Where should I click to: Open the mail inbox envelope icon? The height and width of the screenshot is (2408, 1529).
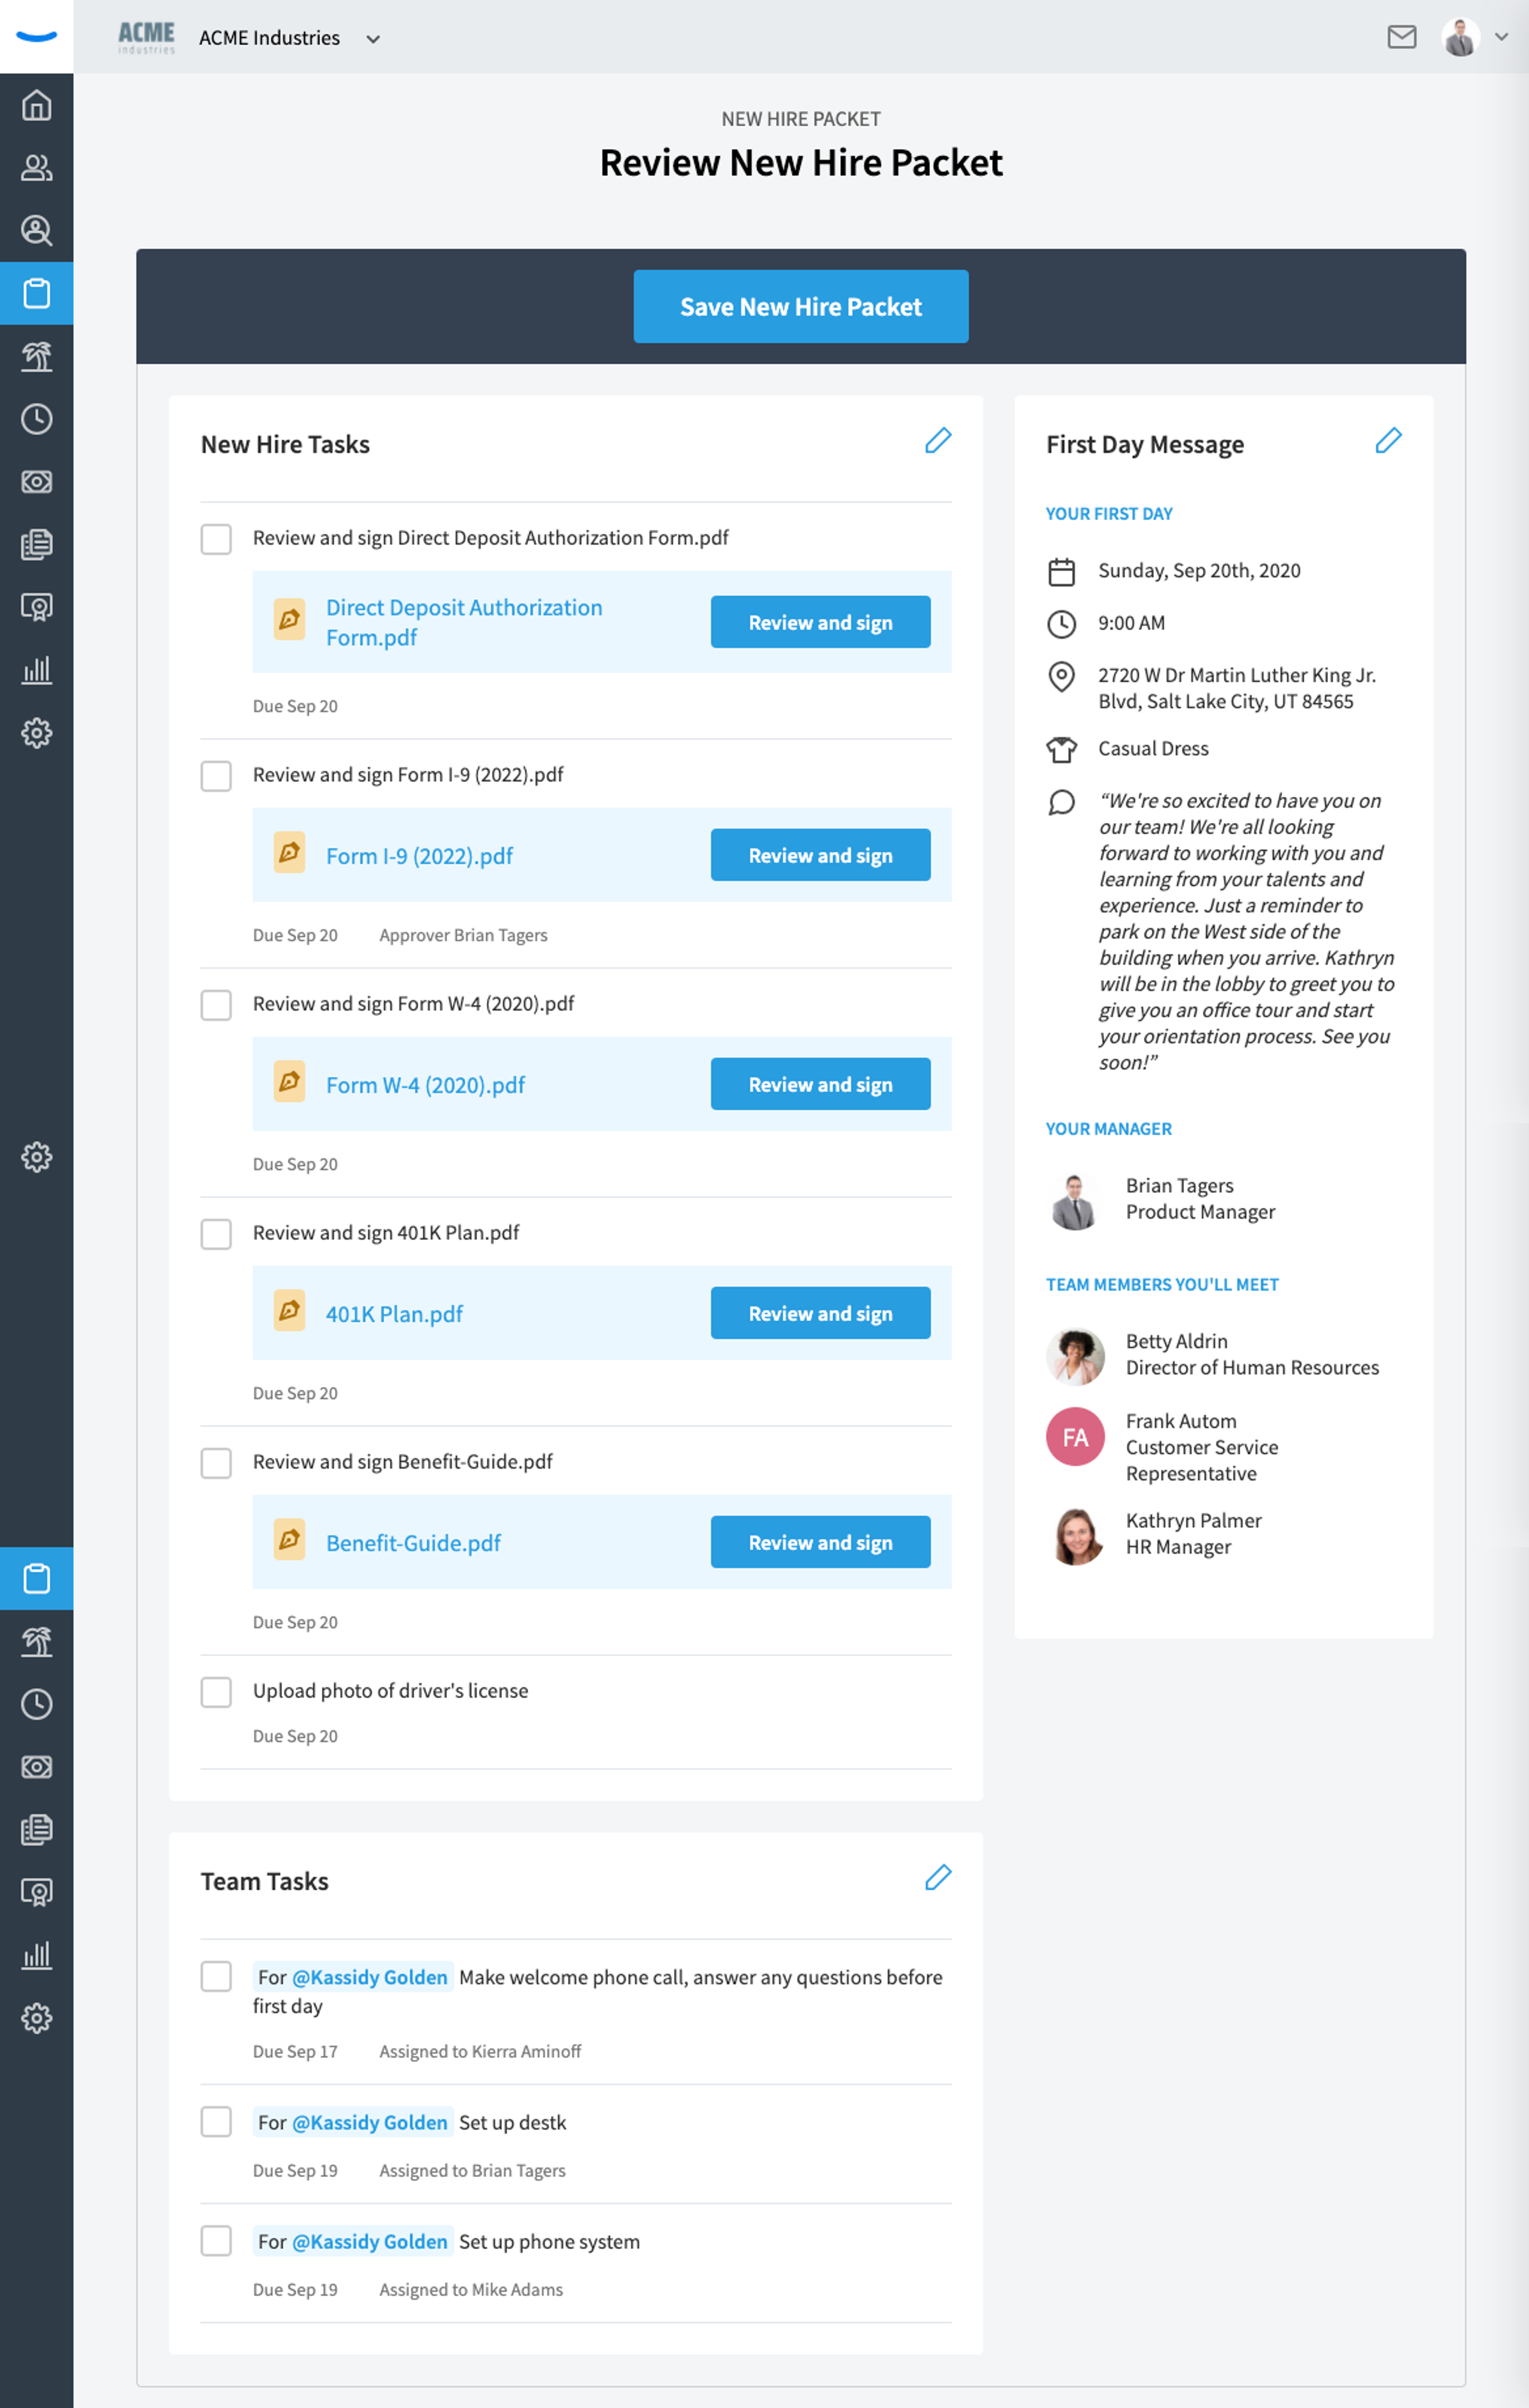1401,37
